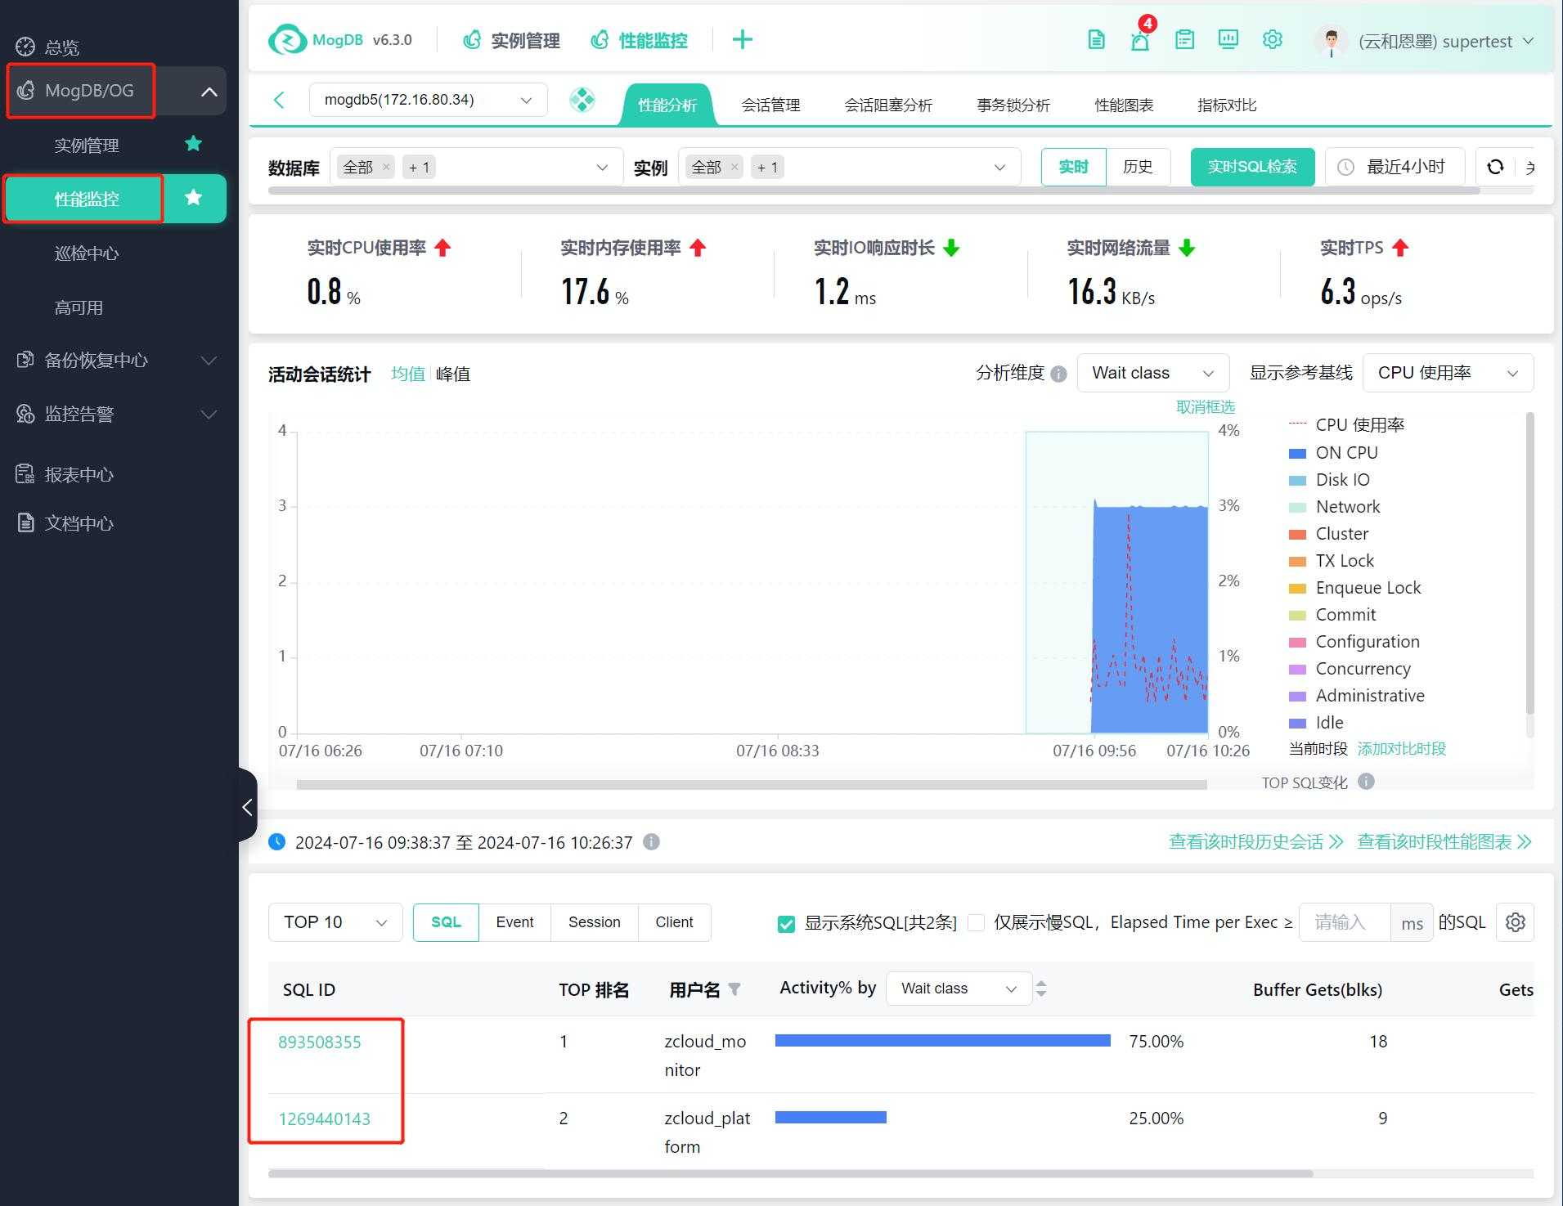
Task: Click 添加对比时段 link
Action: 1402,749
